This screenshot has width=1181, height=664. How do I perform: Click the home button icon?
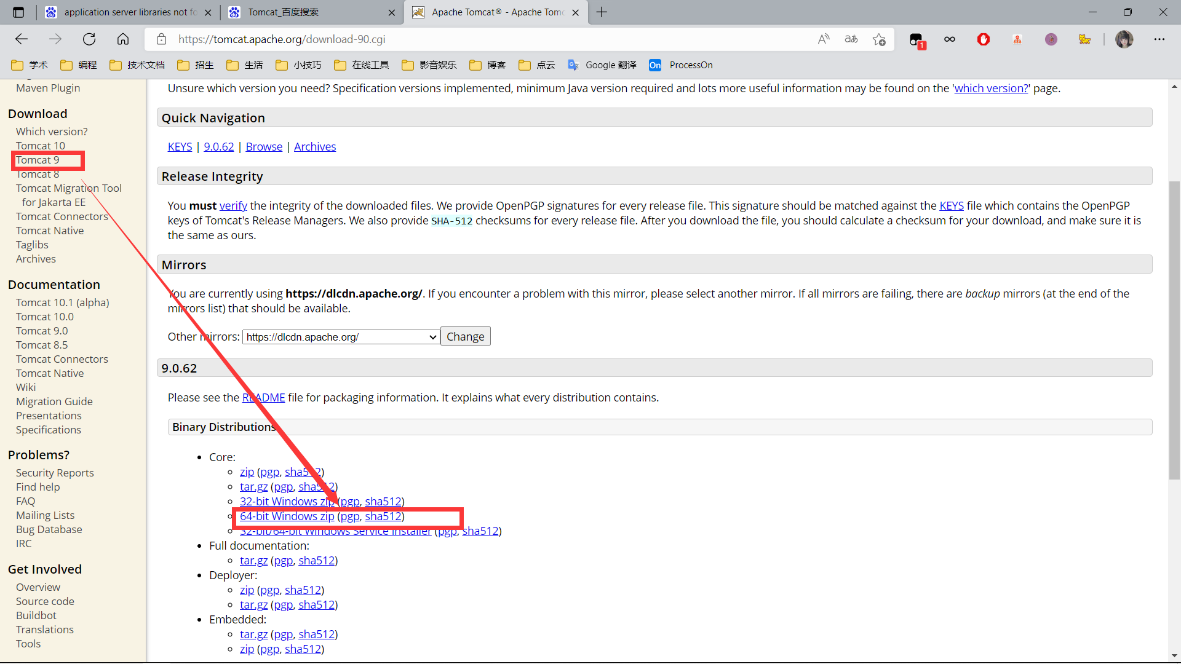tap(122, 39)
